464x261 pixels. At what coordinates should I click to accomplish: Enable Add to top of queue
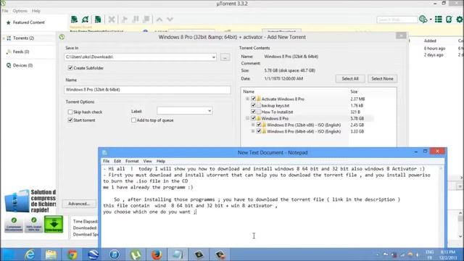(133, 120)
